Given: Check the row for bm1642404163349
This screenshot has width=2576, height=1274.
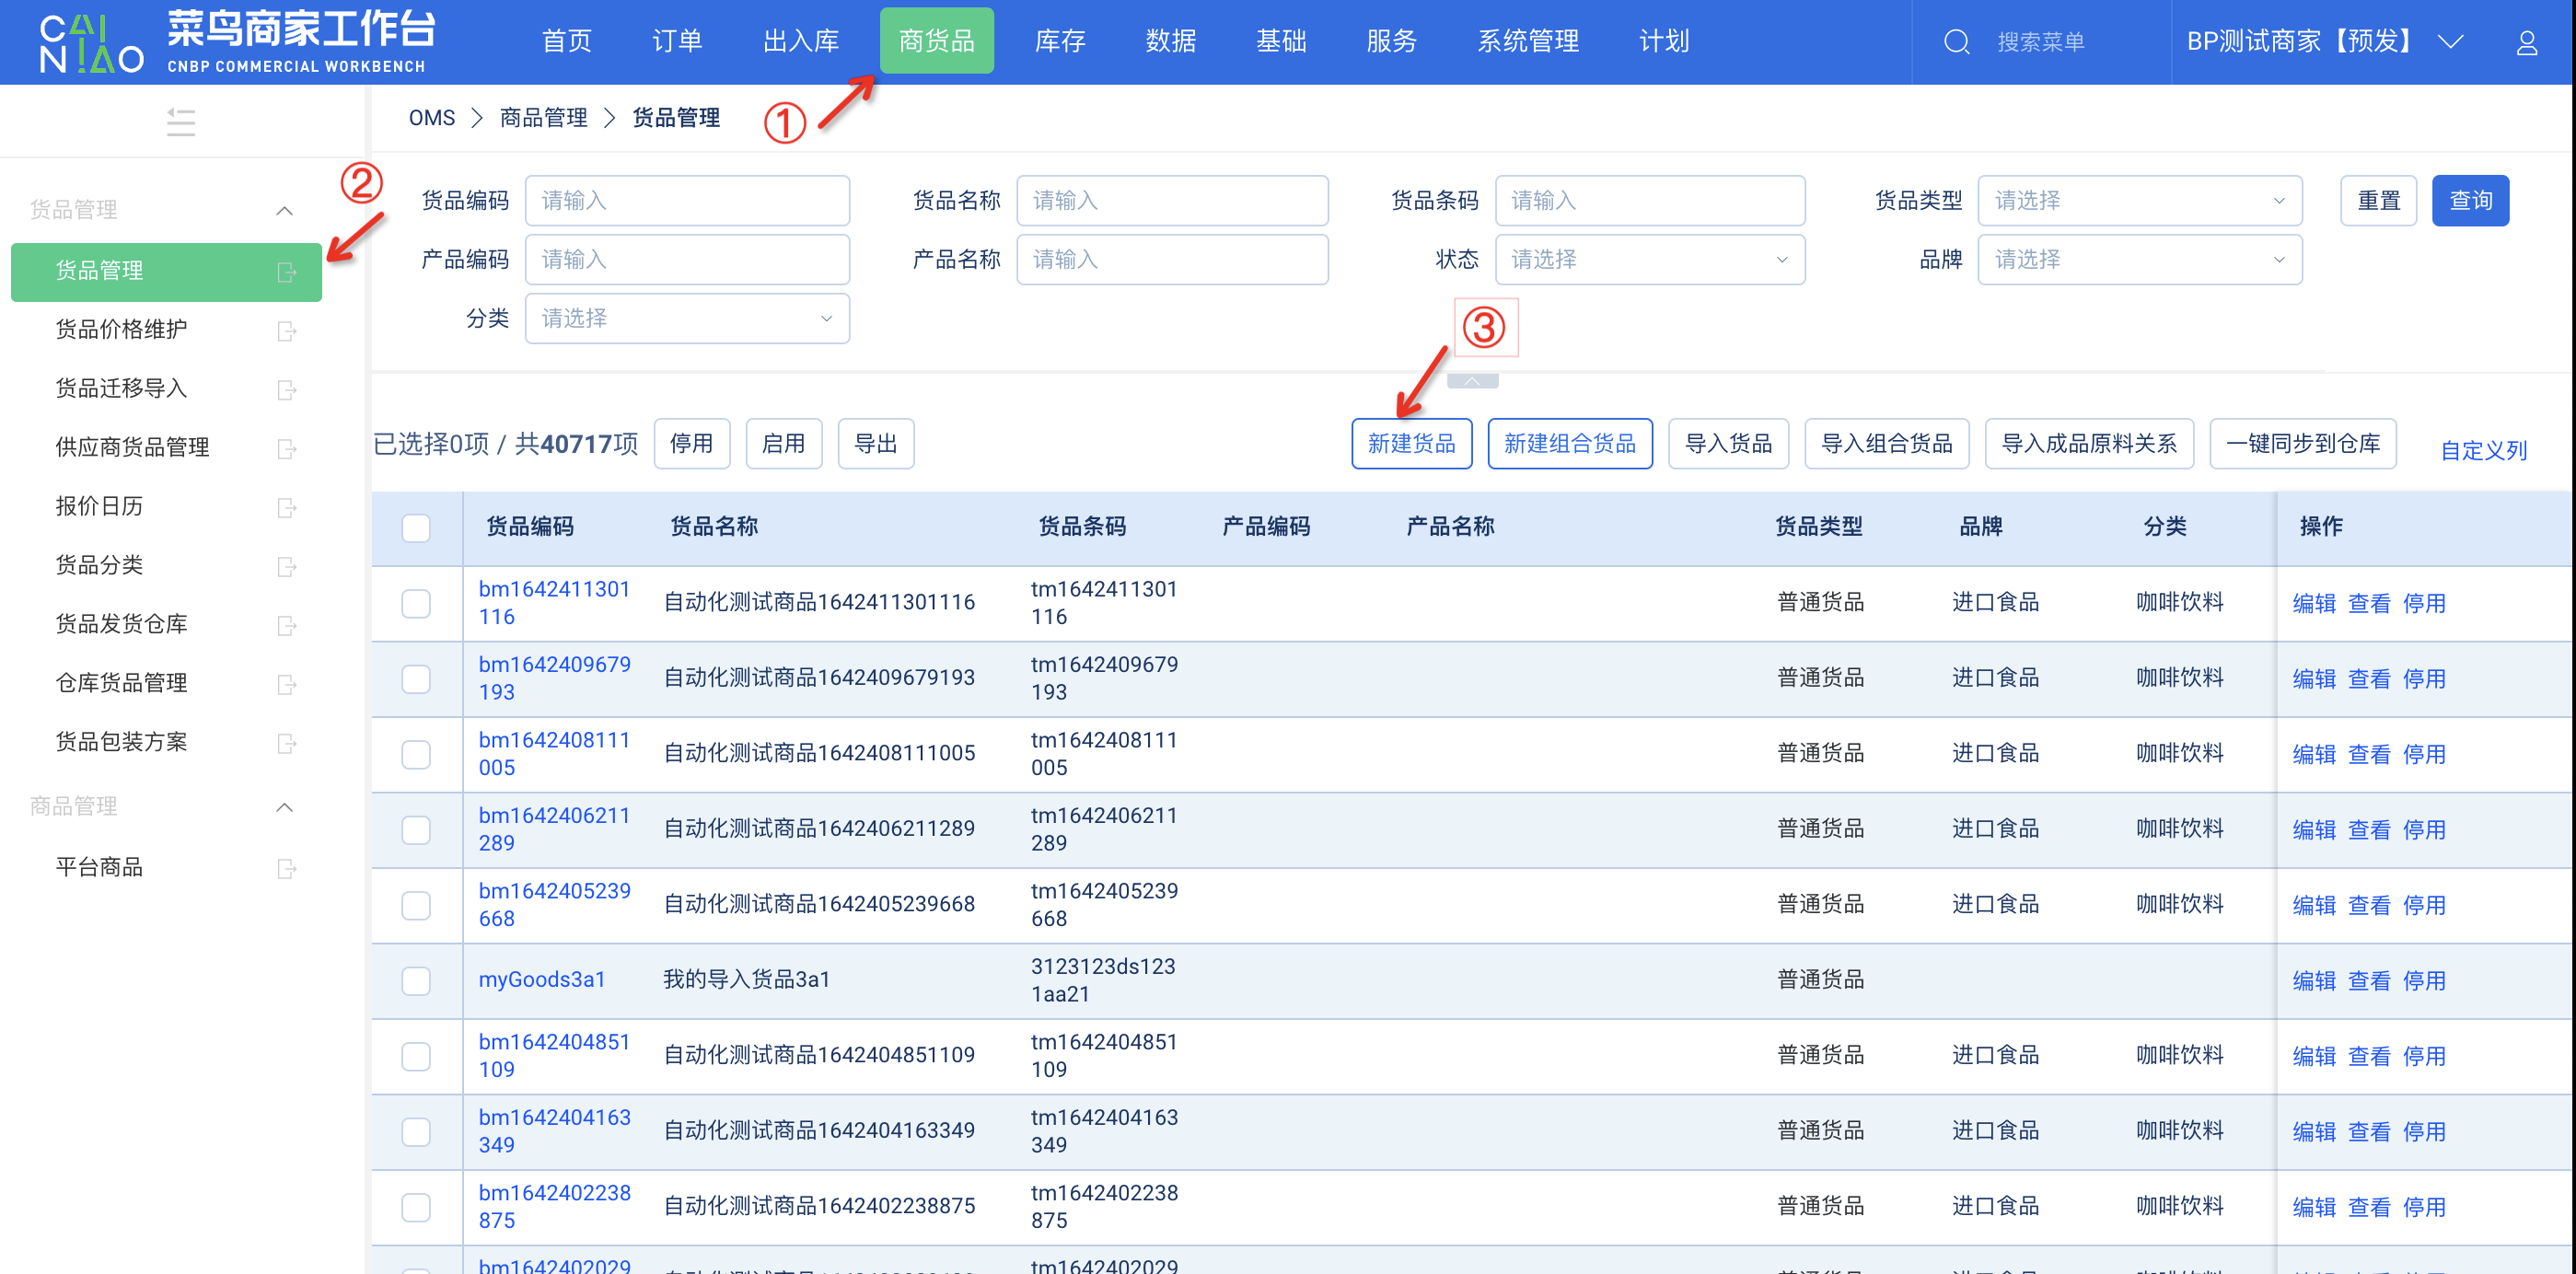Looking at the screenshot, I should pyautogui.click(x=416, y=1132).
